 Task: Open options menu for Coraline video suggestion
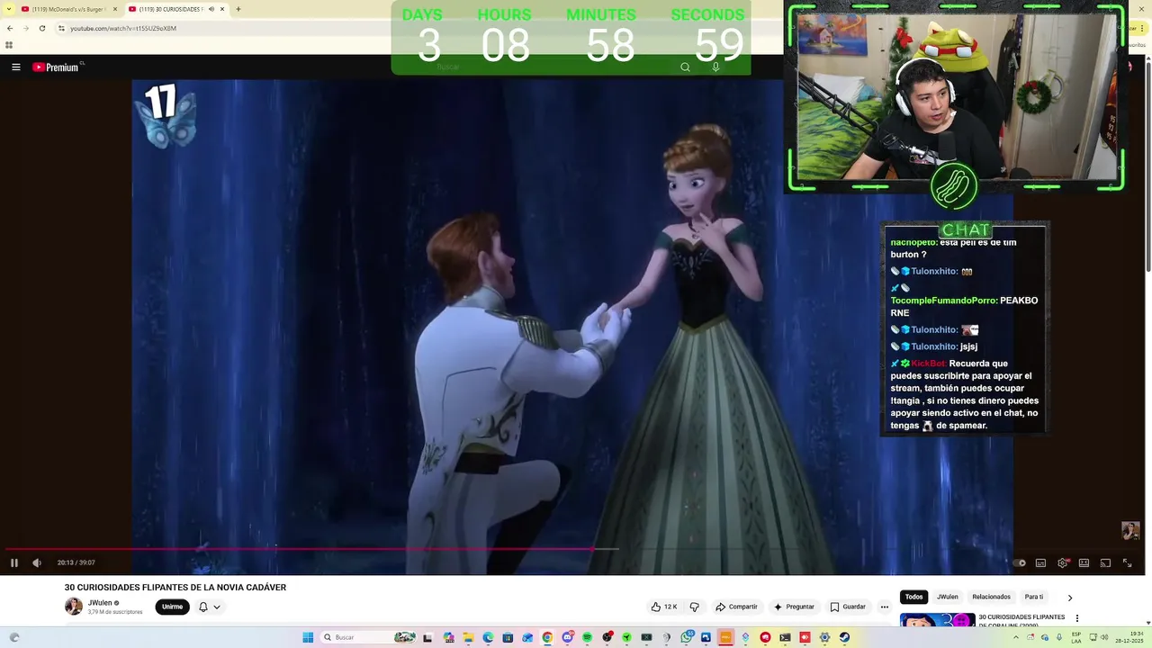pyautogui.click(x=1077, y=618)
